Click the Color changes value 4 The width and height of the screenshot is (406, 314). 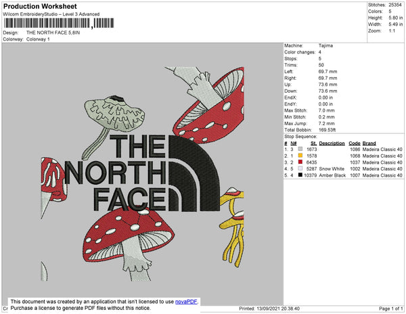320,52
